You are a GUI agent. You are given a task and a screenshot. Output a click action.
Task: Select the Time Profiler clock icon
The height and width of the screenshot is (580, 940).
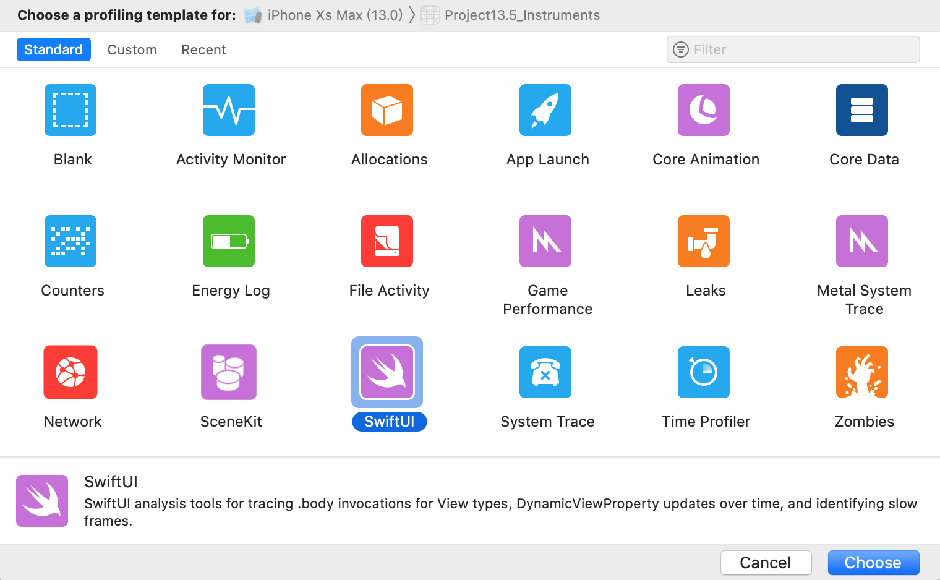tap(704, 372)
